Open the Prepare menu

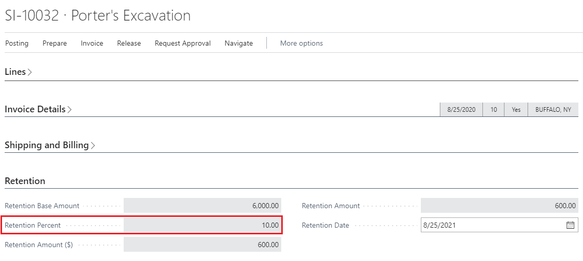click(x=54, y=43)
